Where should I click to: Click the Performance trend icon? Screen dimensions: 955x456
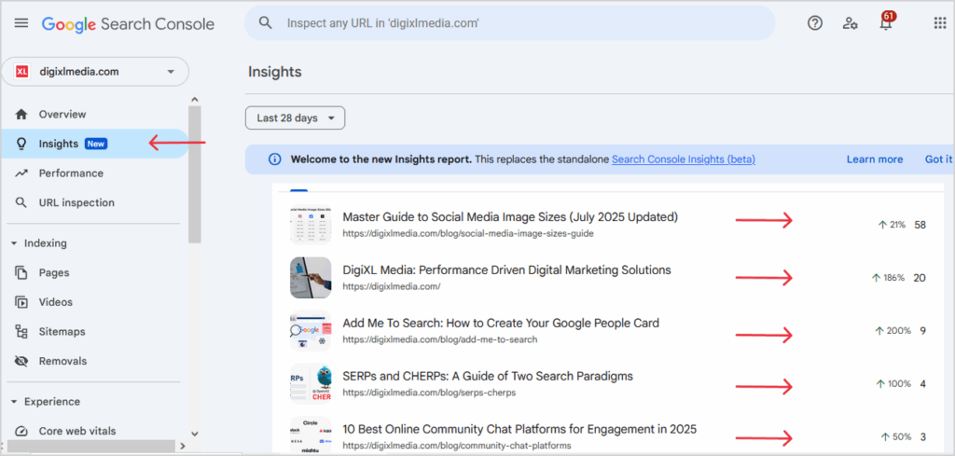21,173
